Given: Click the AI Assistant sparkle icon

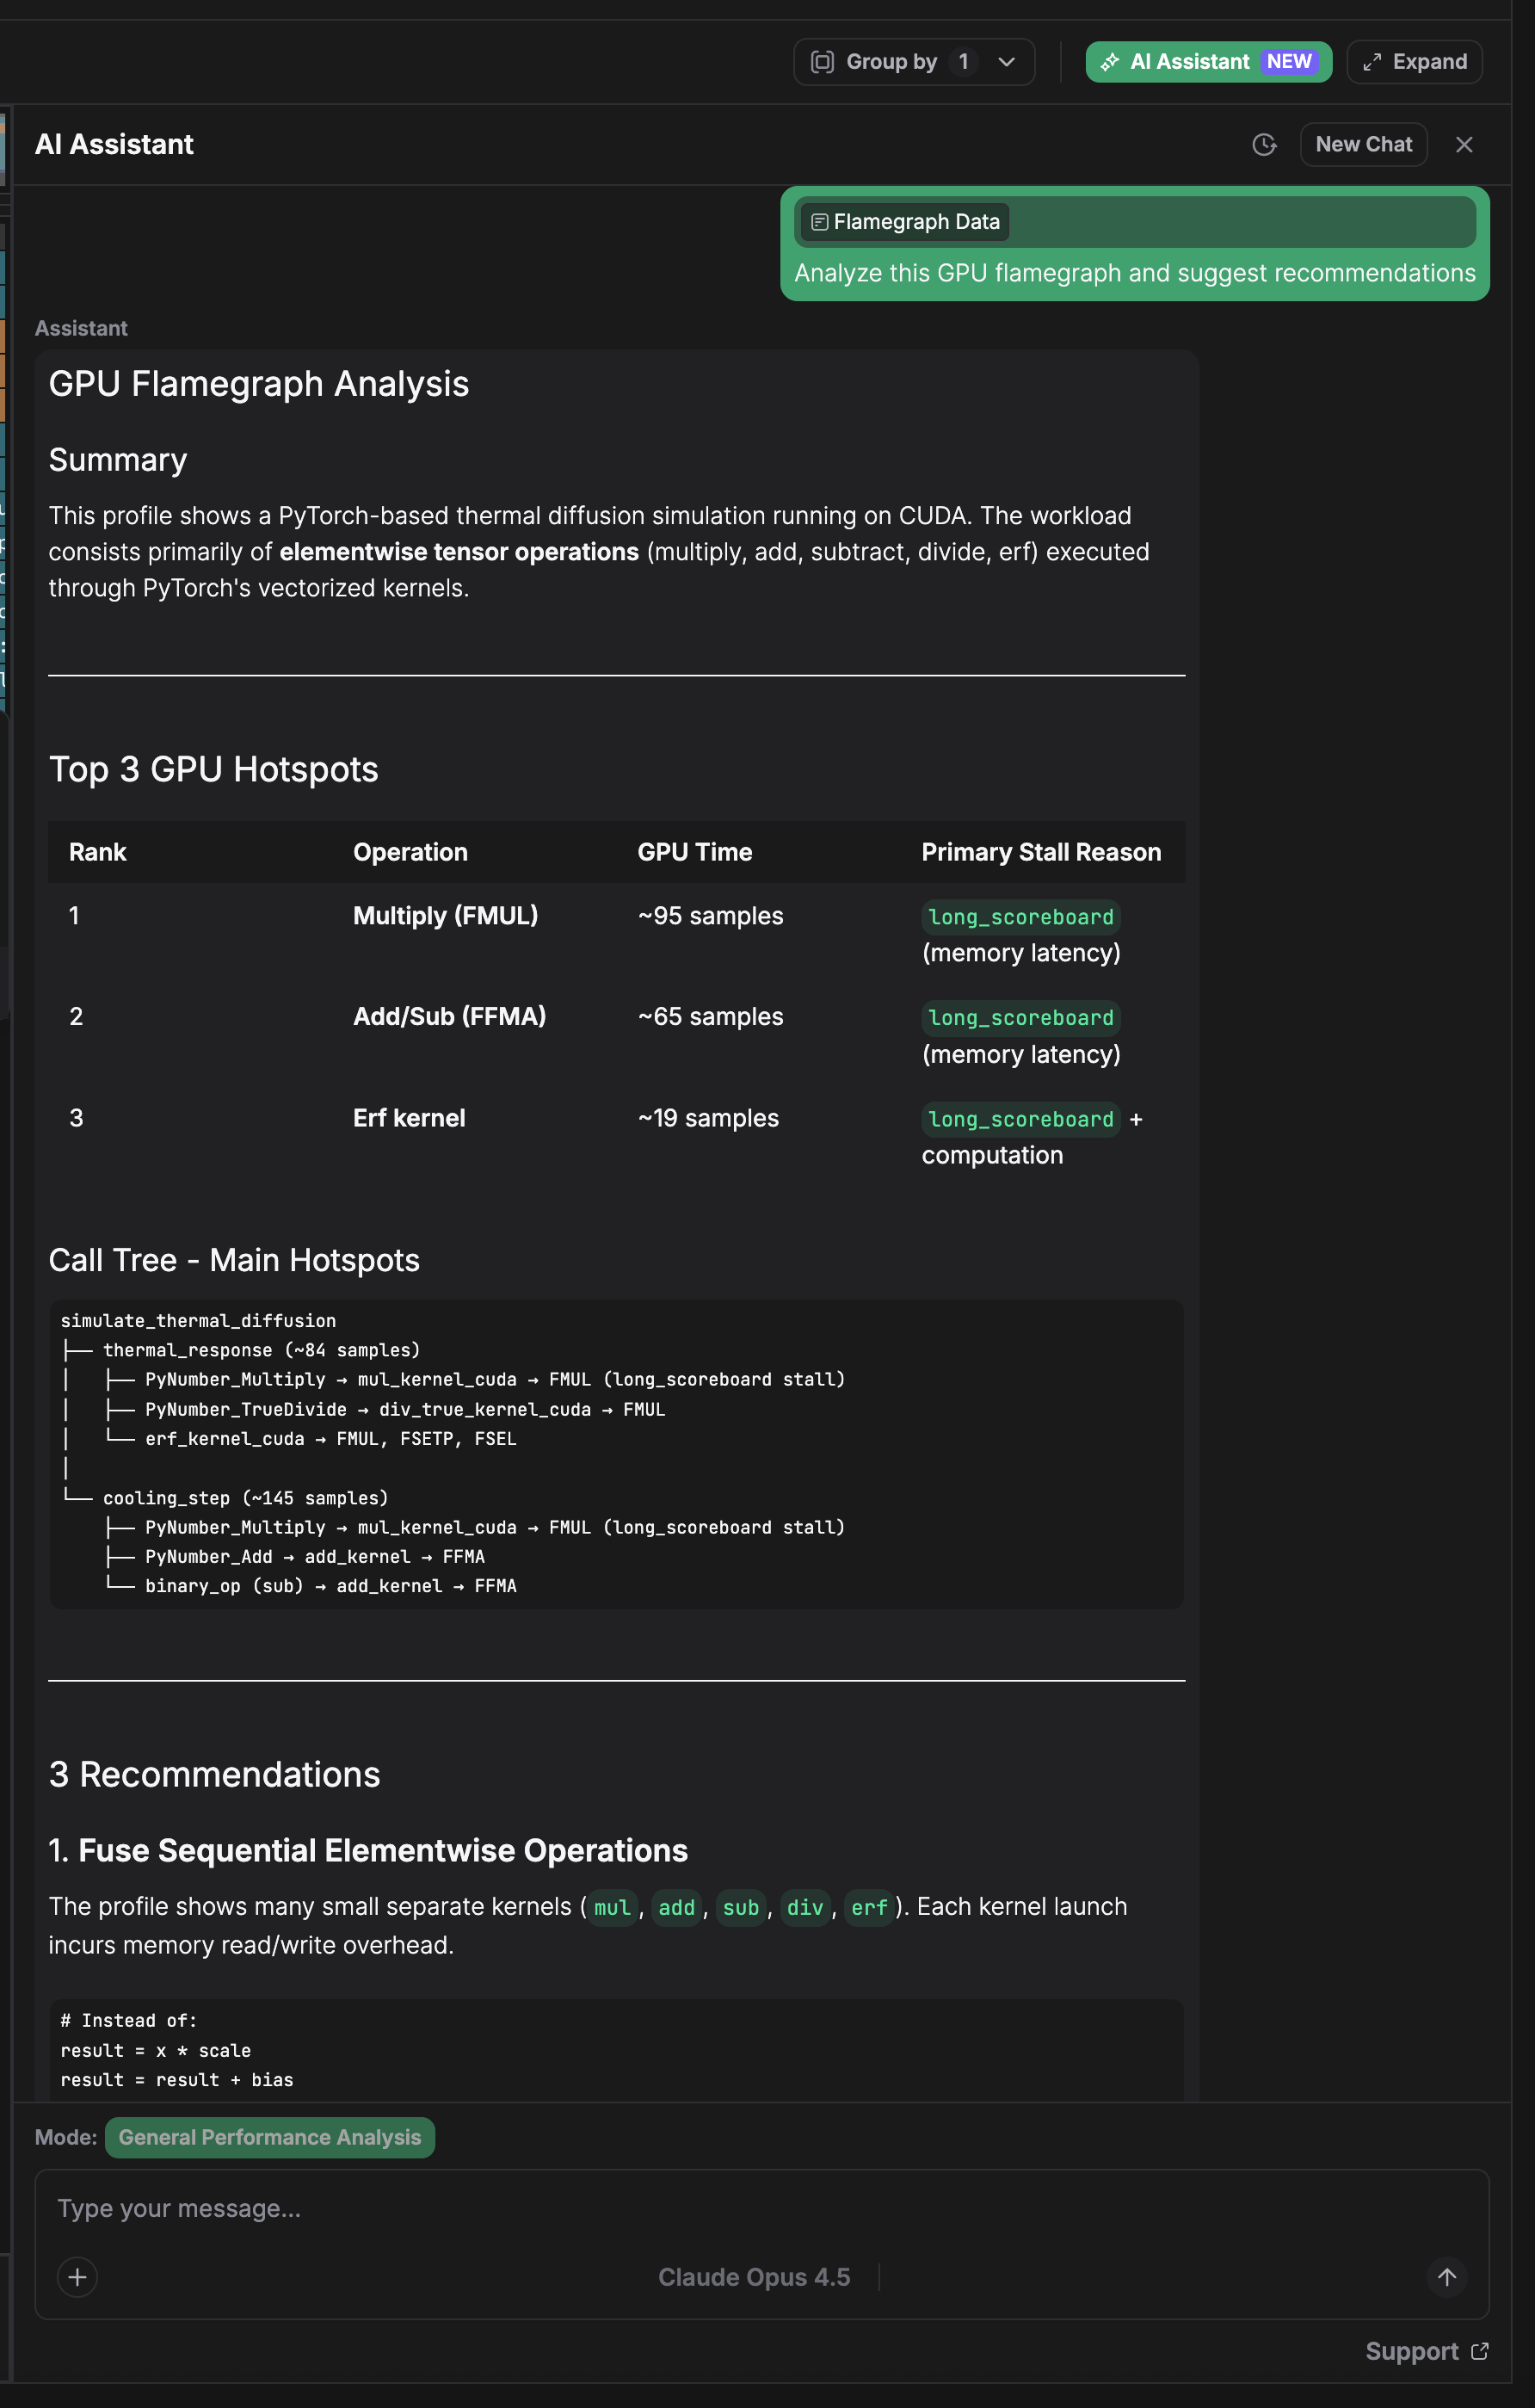Looking at the screenshot, I should click(1110, 61).
